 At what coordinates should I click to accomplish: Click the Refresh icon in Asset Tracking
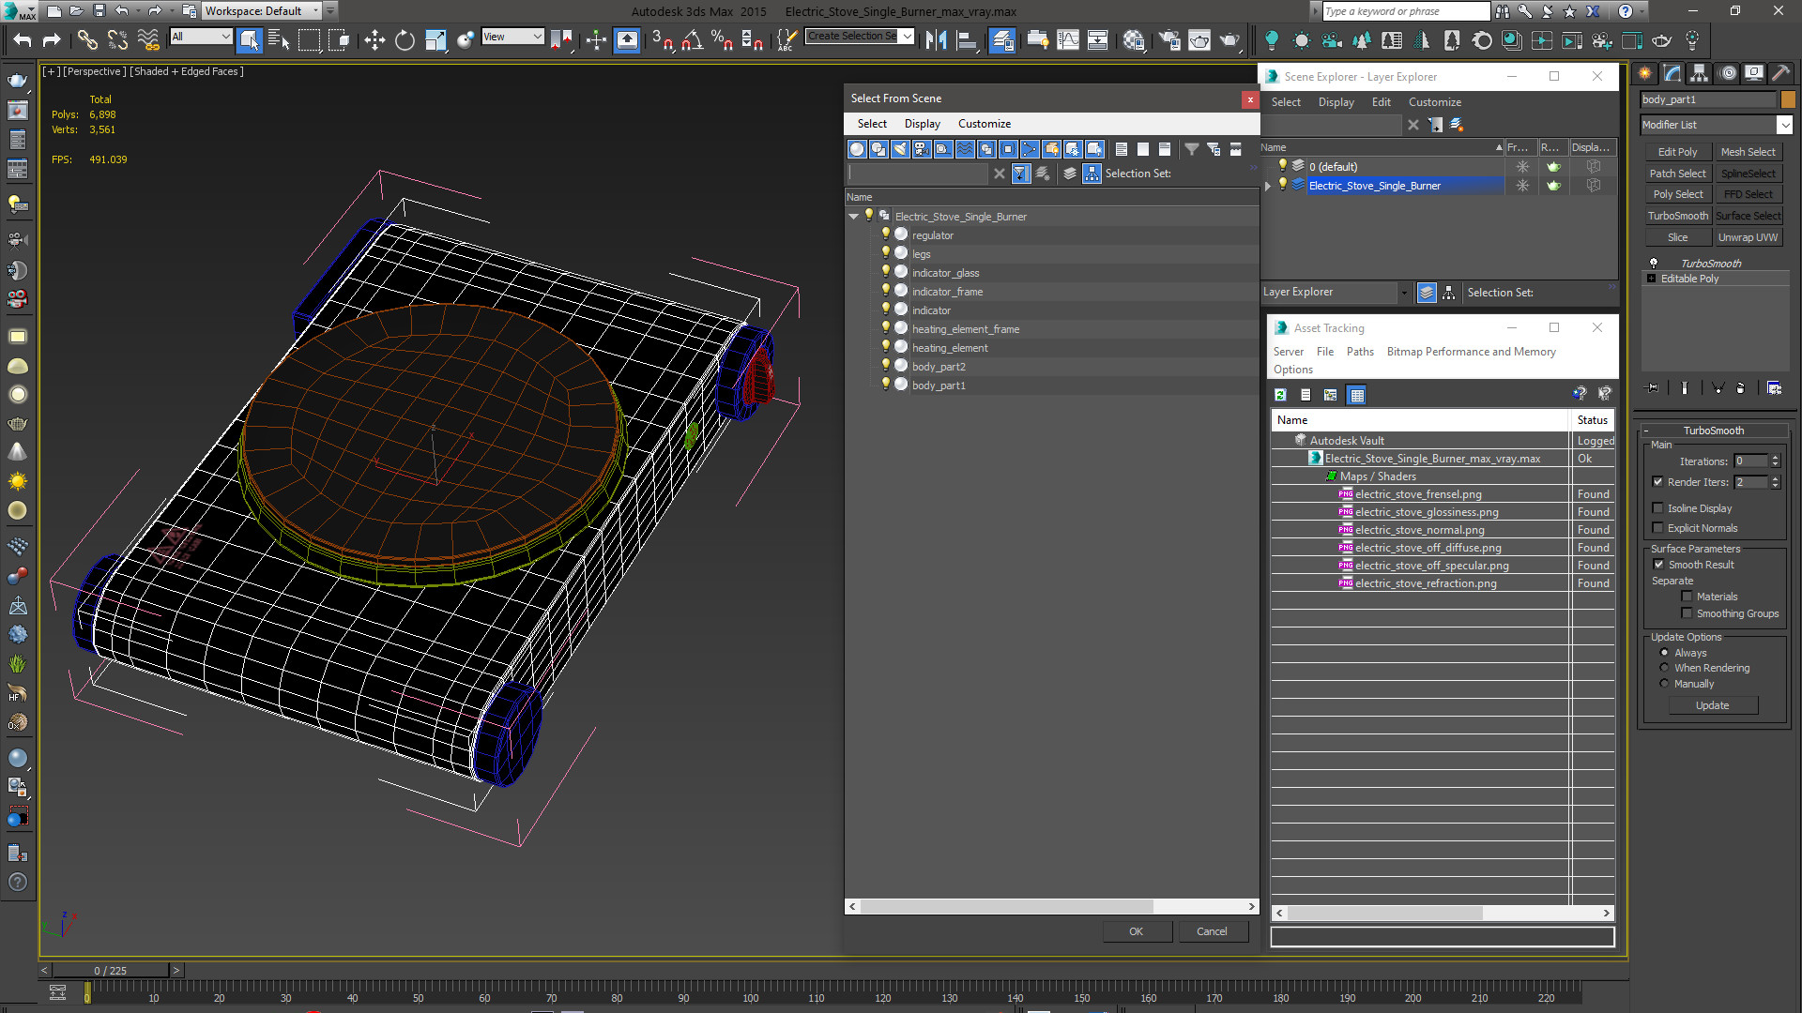point(1280,395)
